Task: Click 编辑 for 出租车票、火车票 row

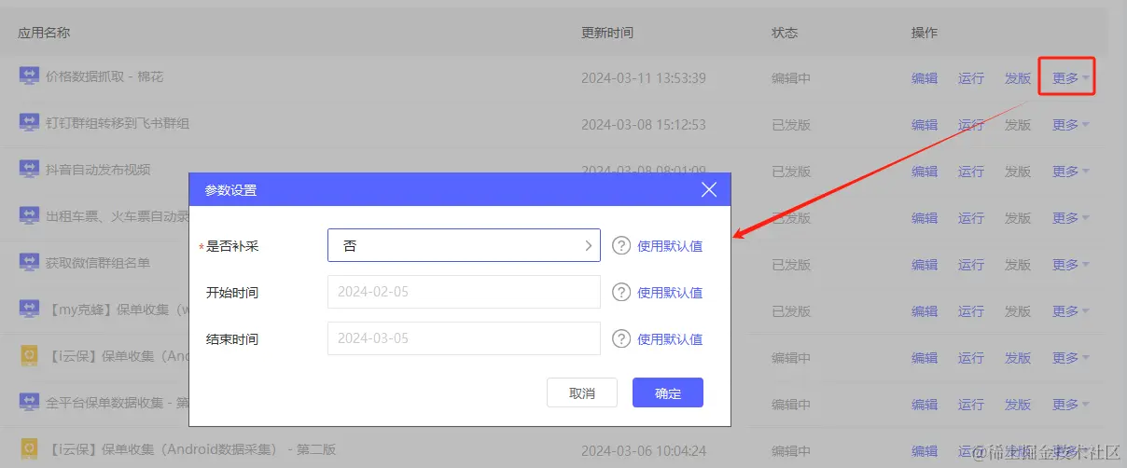Action: coord(925,218)
